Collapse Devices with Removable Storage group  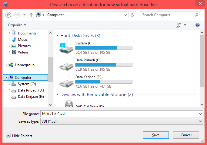coord(57,95)
